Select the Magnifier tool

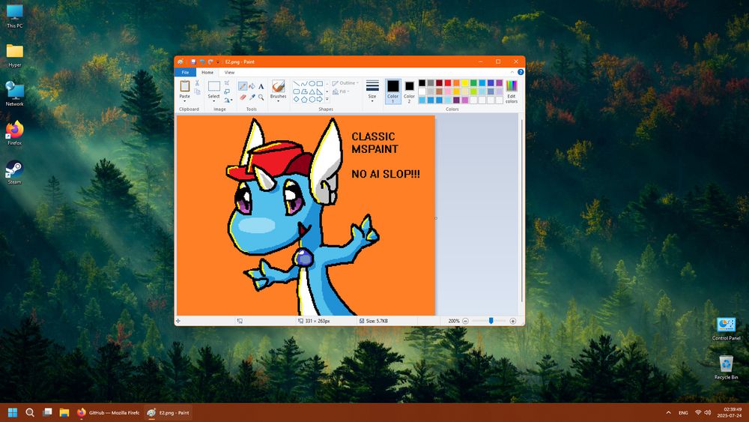(261, 97)
